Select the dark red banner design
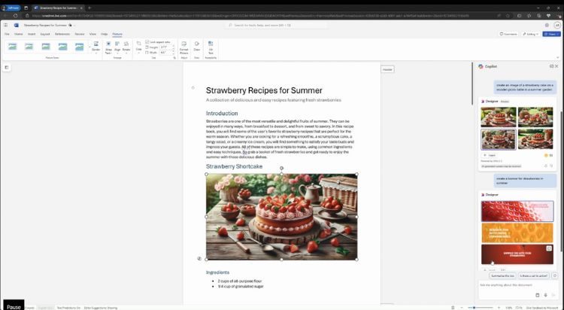This screenshot has width=564, height=310. [x=517, y=254]
